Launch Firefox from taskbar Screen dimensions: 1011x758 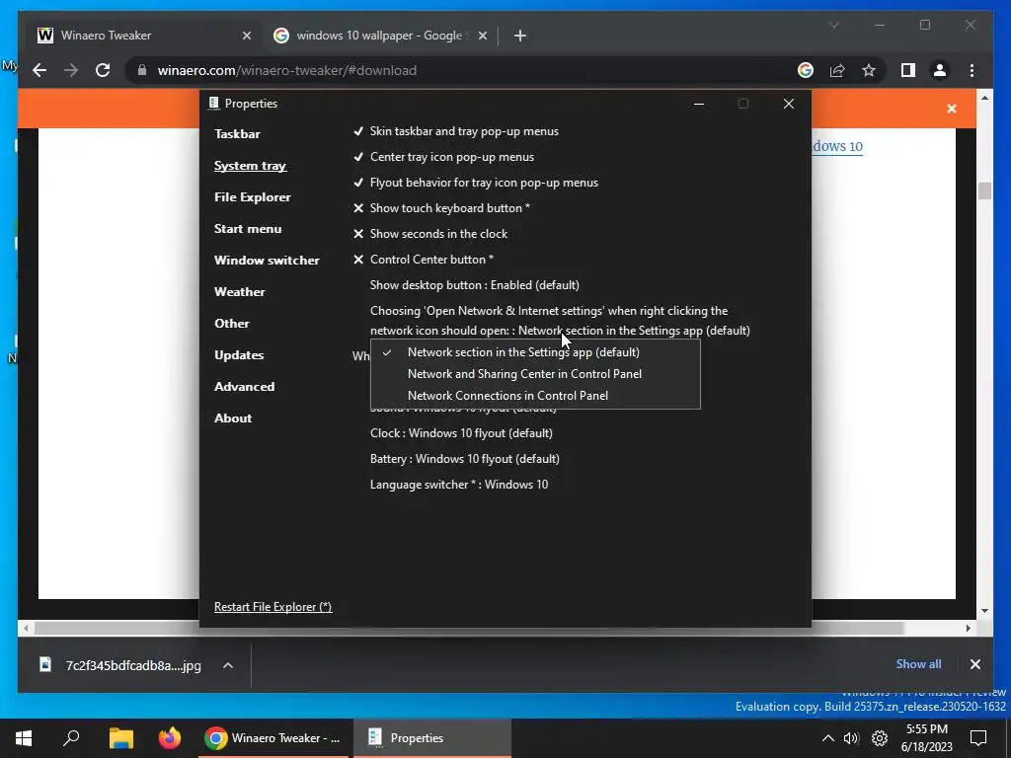click(x=170, y=738)
